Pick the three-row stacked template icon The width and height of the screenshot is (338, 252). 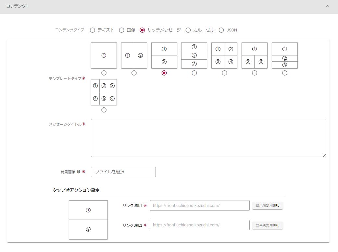tap(194, 55)
